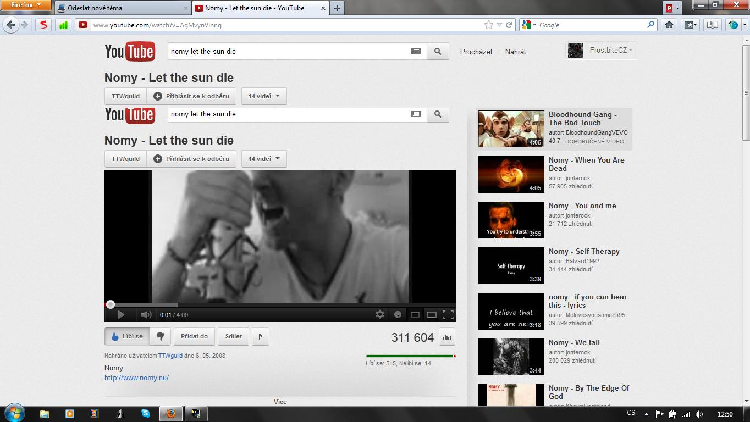Viewport: 750px width, 422px height.
Task: Click the Sdílet share button
Action: [233, 336]
